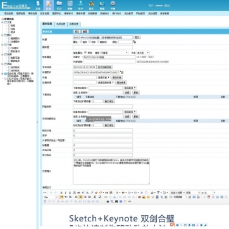Toggle underline in the editor toolbar
The image size is (229, 229).
tap(70, 193)
